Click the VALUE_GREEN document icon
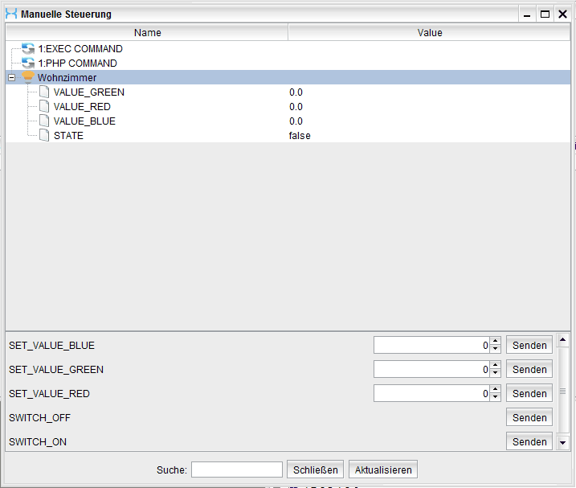The height and width of the screenshot is (488, 576). pos(44,92)
